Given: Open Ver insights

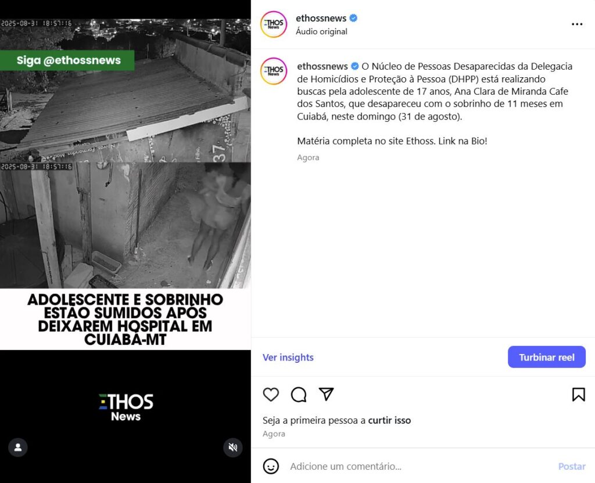Looking at the screenshot, I should (288, 357).
